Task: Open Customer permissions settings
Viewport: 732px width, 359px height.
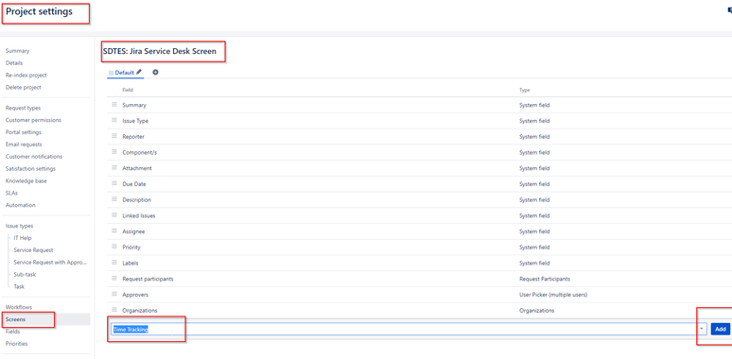Action: pos(33,120)
